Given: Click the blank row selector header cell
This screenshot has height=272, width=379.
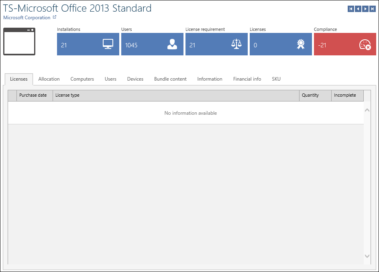Looking at the screenshot, I should (x=12, y=95).
